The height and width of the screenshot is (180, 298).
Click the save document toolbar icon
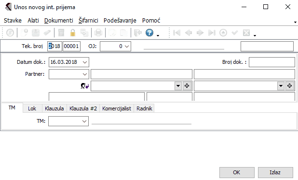(x=36, y=33)
